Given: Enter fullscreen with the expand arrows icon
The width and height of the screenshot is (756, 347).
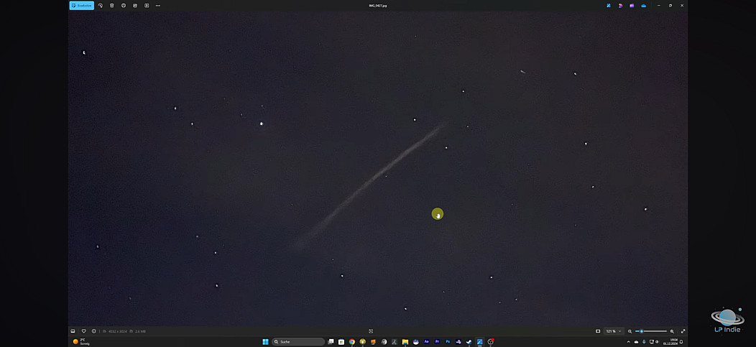Looking at the screenshot, I should (x=683, y=331).
